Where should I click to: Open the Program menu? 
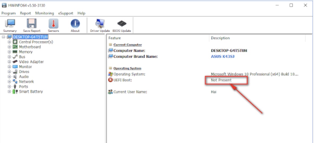[x=9, y=13]
